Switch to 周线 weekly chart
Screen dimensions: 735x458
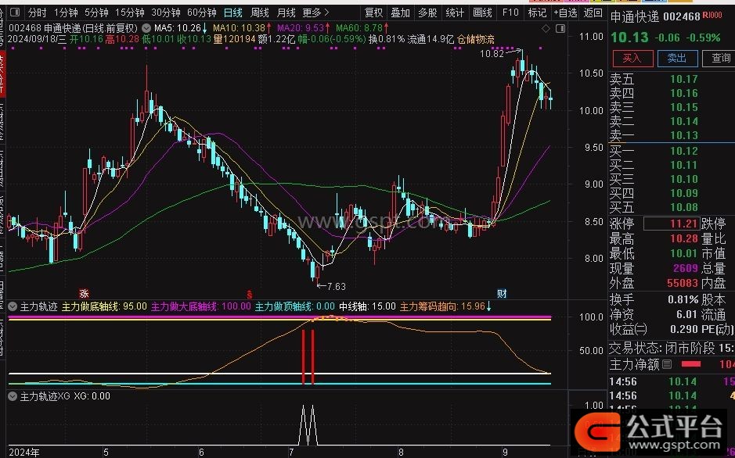coord(260,13)
